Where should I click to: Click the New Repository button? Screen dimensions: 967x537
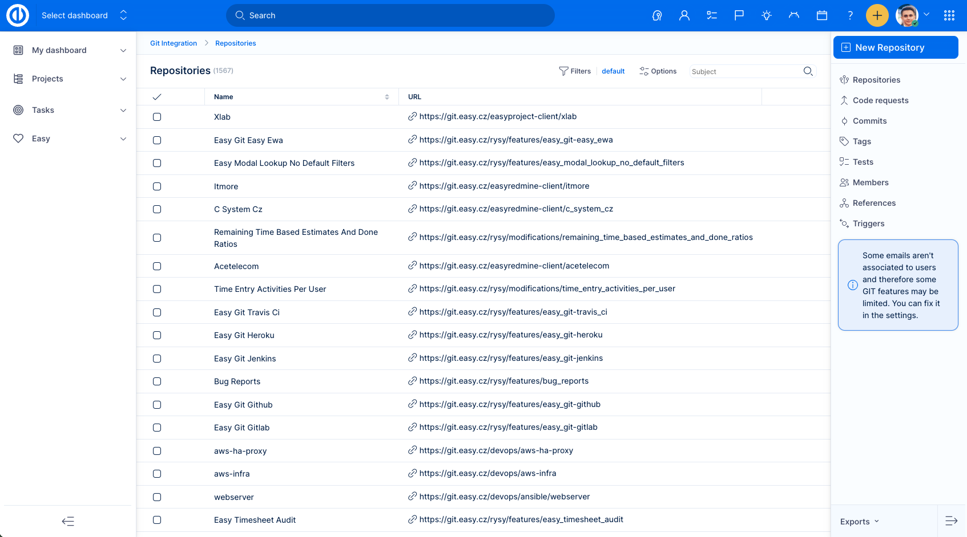896,47
